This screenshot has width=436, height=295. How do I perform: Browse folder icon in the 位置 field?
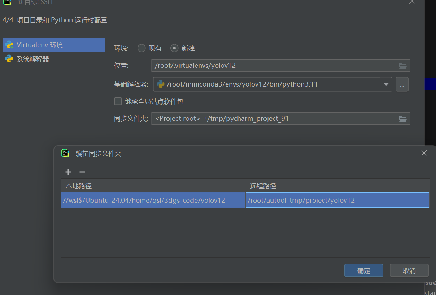[403, 66]
